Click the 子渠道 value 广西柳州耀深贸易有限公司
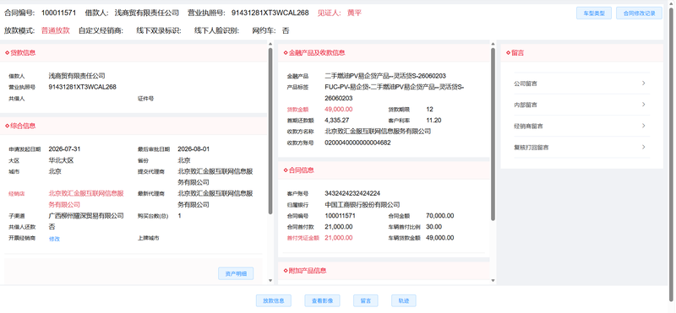The image size is (676, 313). click(x=86, y=216)
